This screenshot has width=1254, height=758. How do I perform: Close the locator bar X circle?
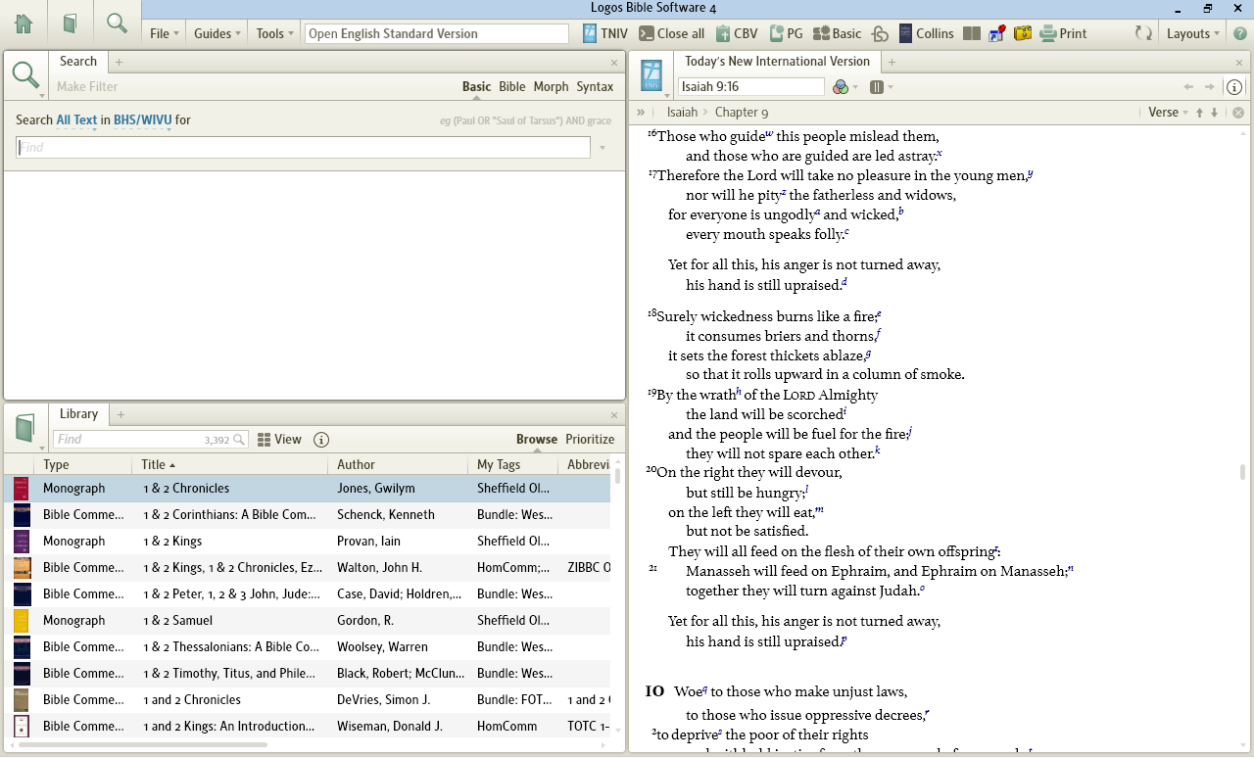coord(1238,113)
